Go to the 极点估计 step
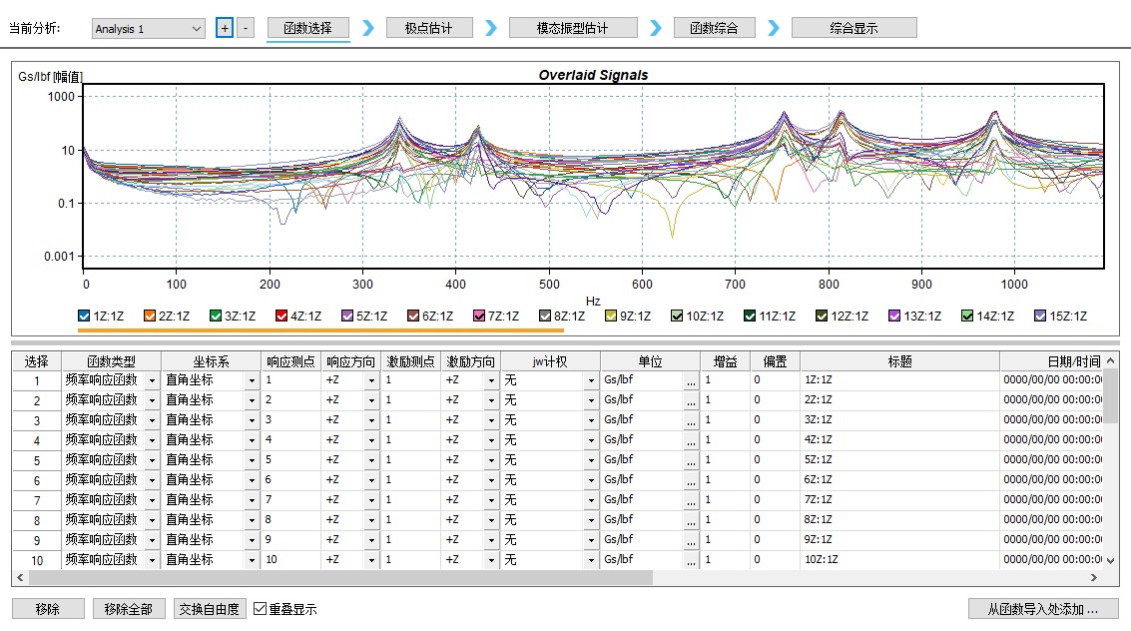The image size is (1131, 631). coord(429,28)
